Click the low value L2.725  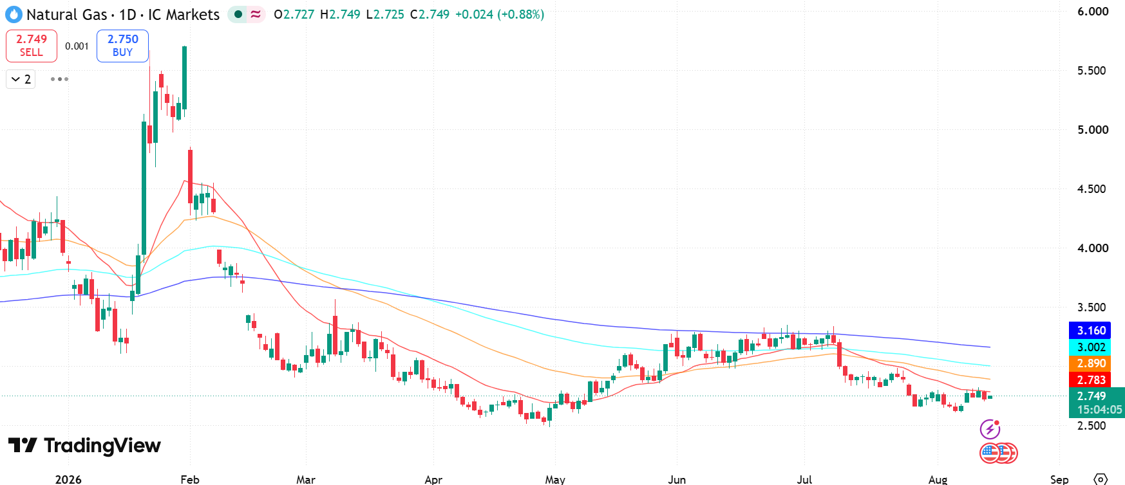pyautogui.click(x=385, y=14)
